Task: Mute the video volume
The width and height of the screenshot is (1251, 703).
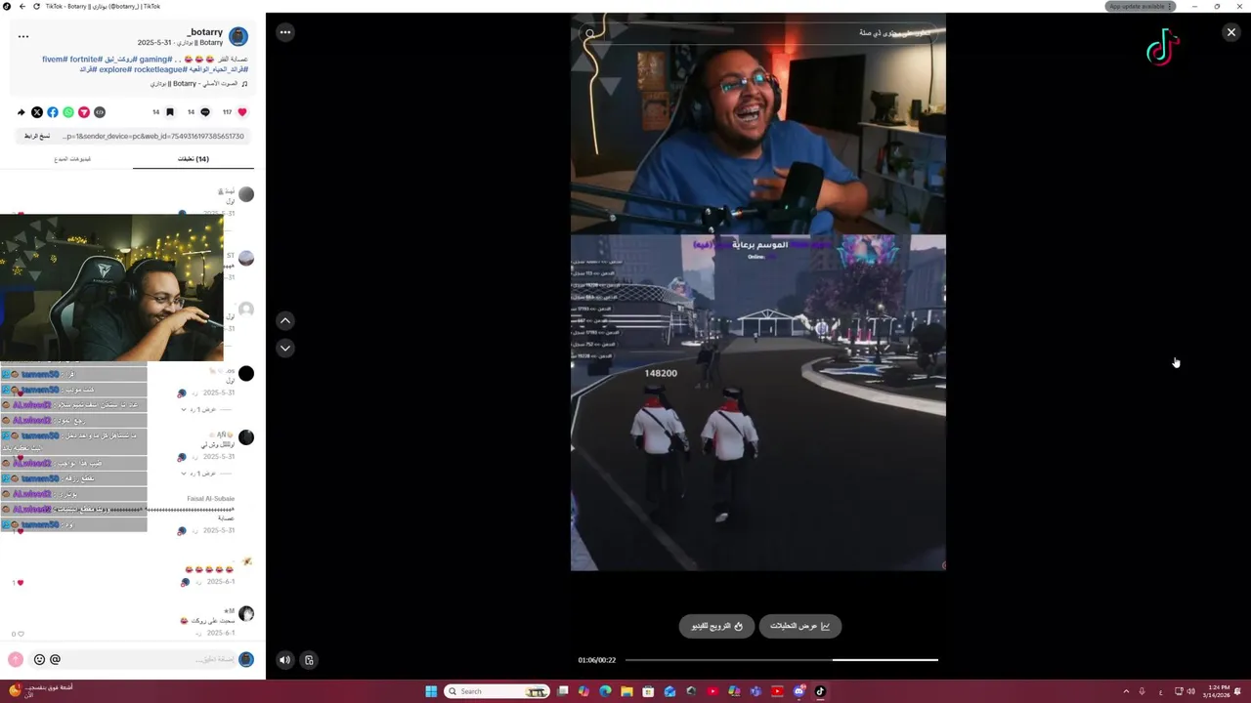Action: pos(284,660)
